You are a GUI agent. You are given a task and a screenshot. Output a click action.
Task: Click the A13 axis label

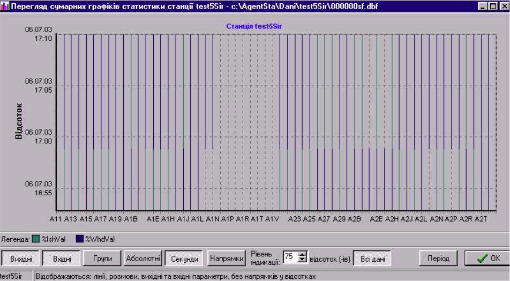(70, 219)
